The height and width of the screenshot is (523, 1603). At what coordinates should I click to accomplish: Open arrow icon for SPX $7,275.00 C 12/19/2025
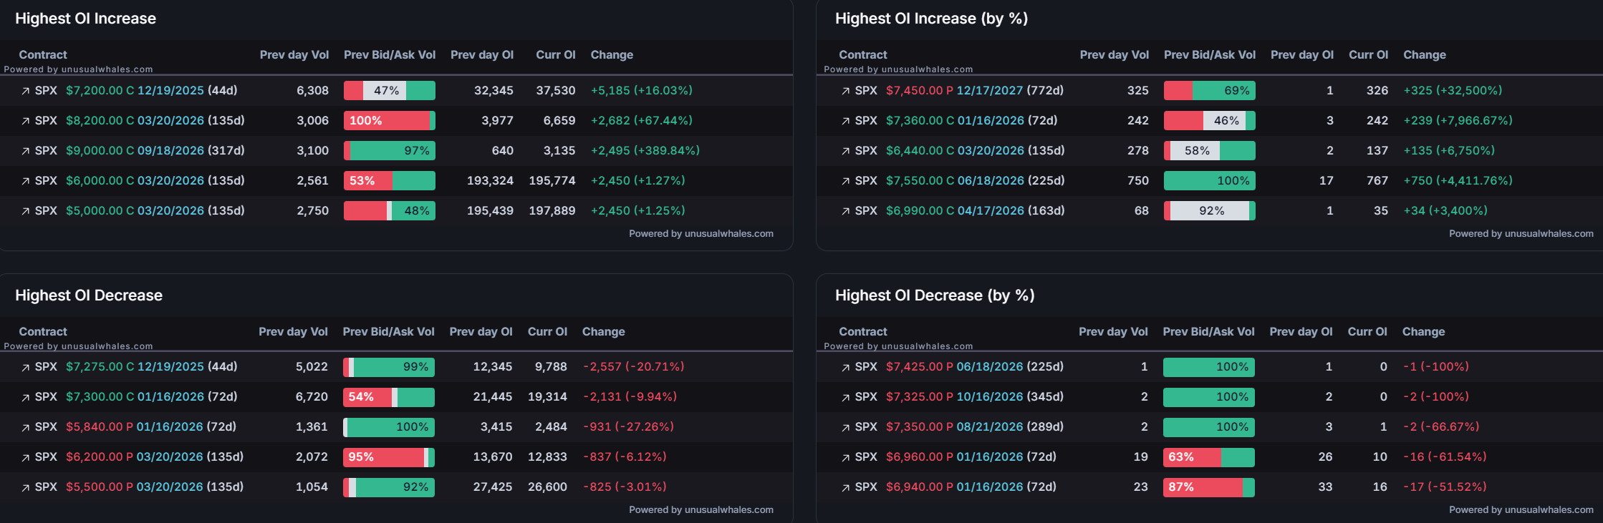click(25, 367)
